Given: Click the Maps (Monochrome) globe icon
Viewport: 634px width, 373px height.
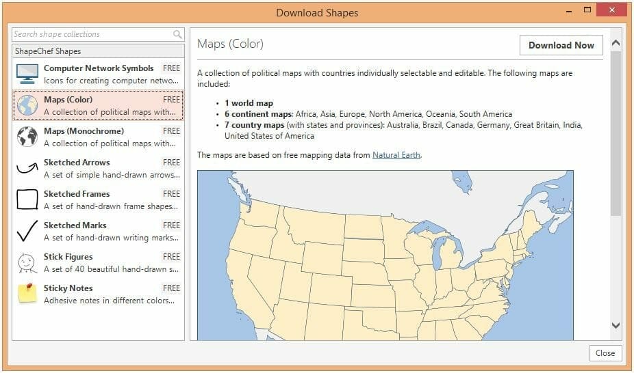Looking at the screenshot, I should pos(27,137).
